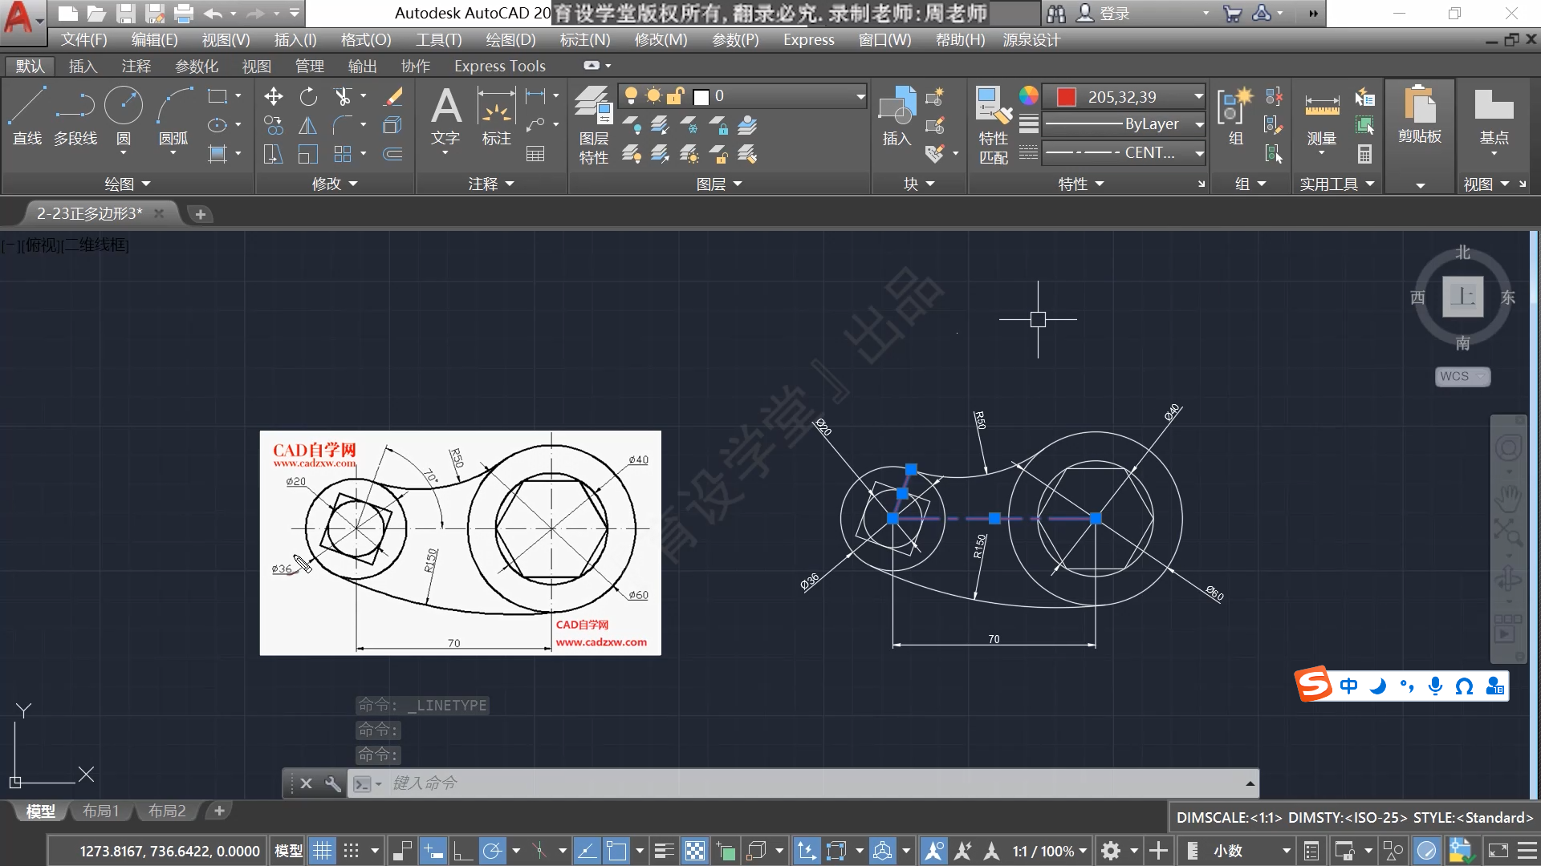Image resolution: width=1541 pixels, height=866 pixels.
Task: Click the Group (组) icon
Action: click(x=1234, y=116)
